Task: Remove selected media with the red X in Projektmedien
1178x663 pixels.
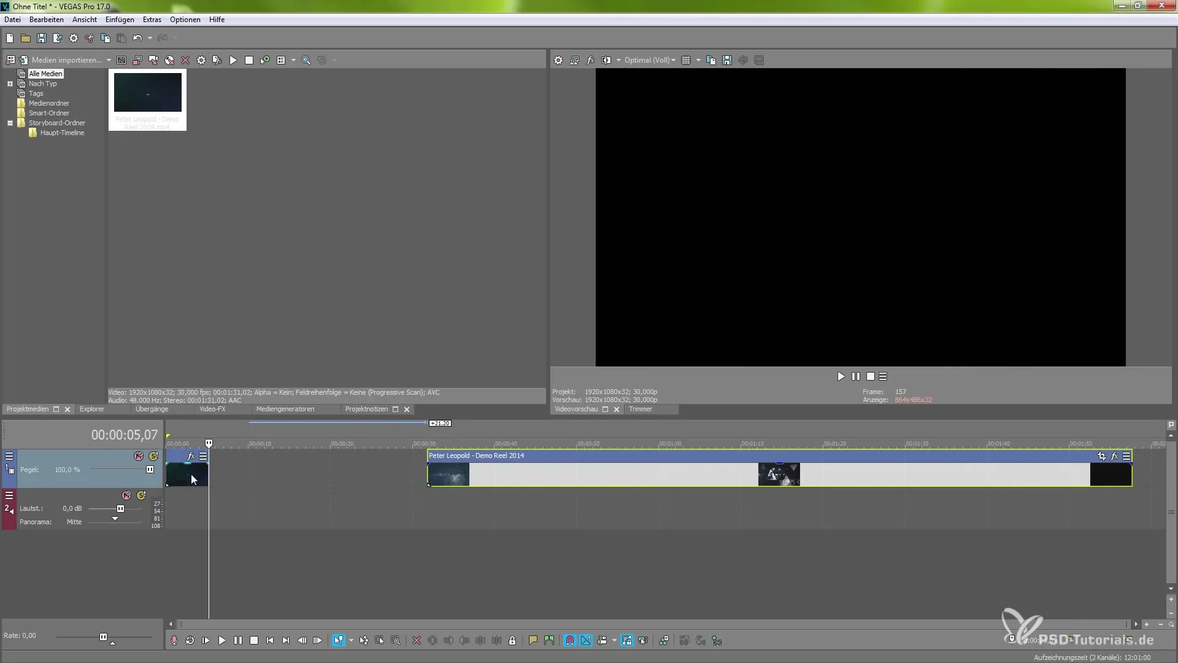Action: (185, 60)
